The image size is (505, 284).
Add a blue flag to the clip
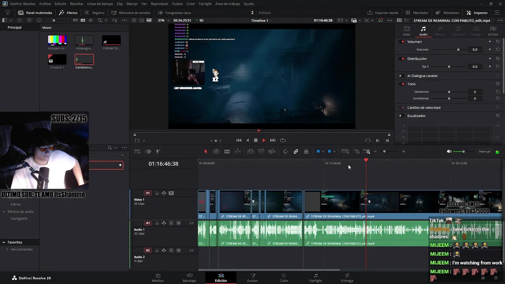click(318, 151)
